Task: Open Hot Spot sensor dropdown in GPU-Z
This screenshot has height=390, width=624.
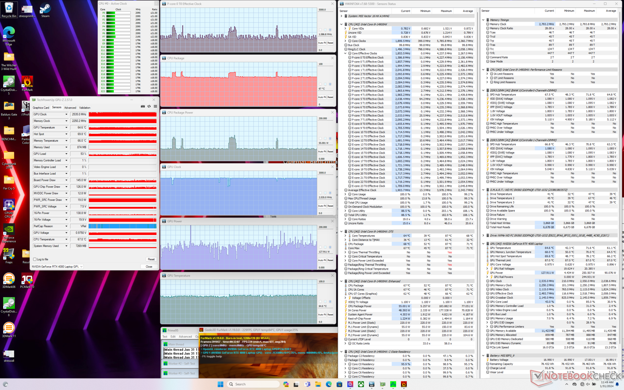Action: pyautogui.click(x=66, y=134)
